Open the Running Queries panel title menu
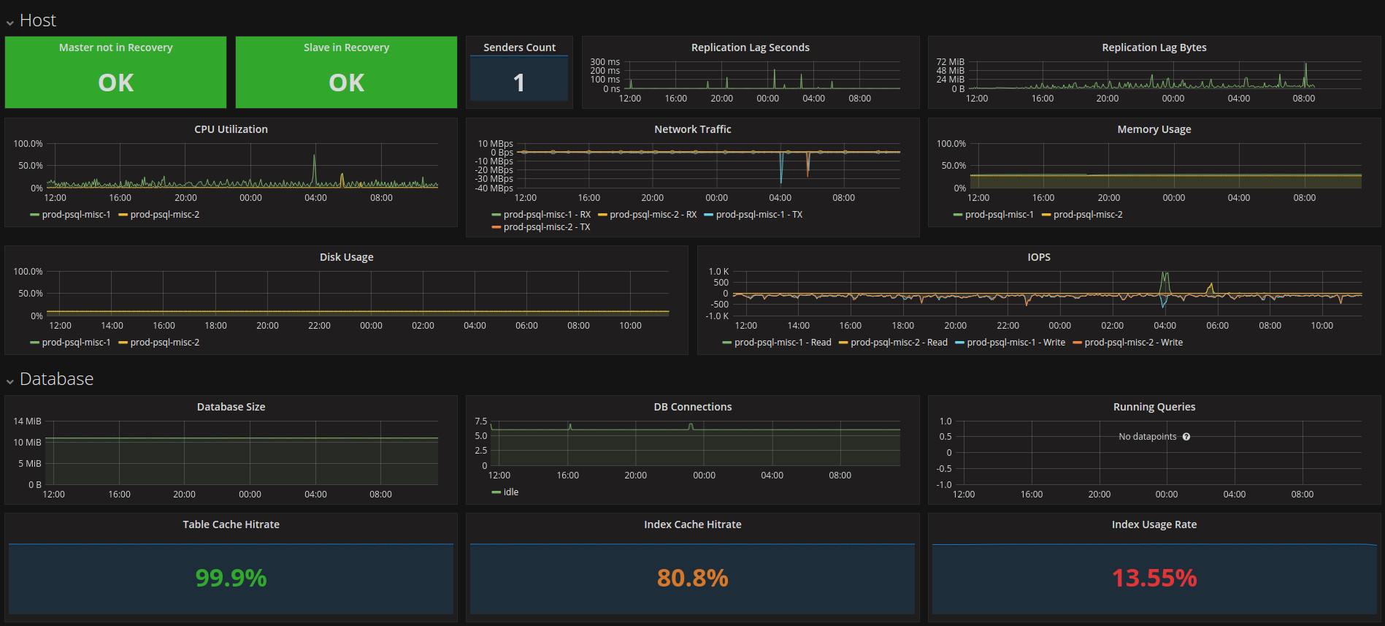1385x626 pixels. click(x=1154, y=407)
